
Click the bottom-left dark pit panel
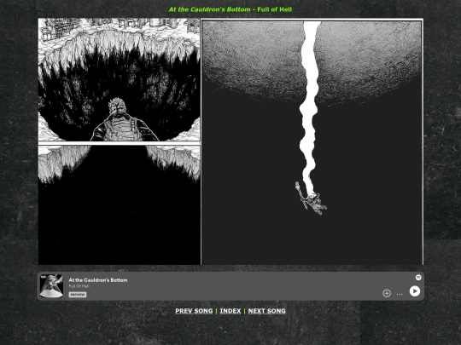(x=119, y=205)
